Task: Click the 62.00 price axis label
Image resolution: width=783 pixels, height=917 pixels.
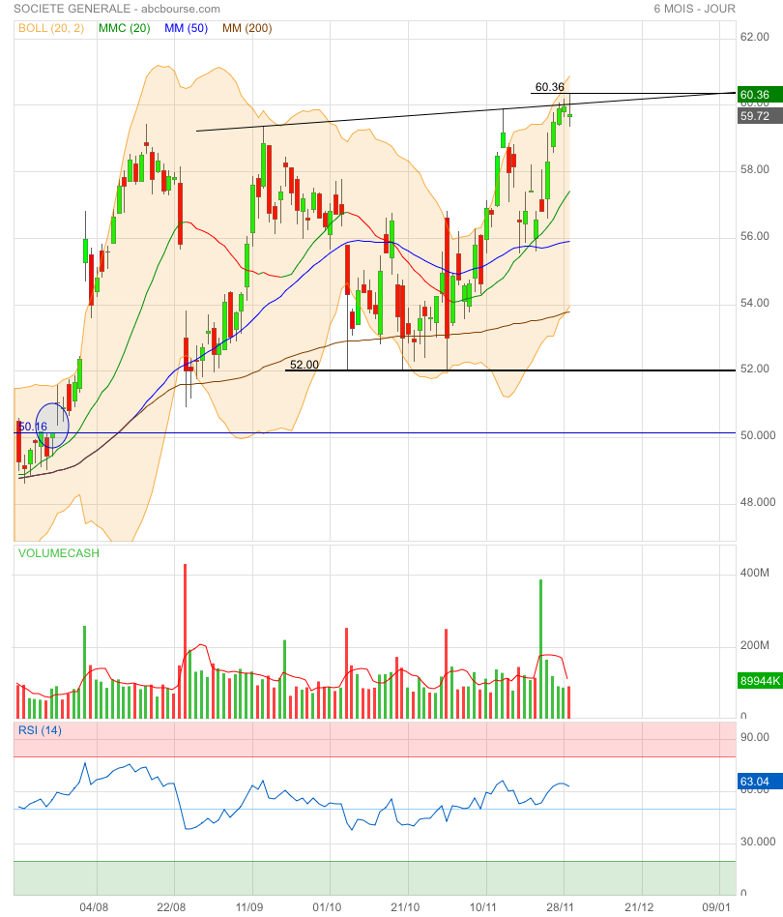Action: pyautogui.click(x=754, y=37)
